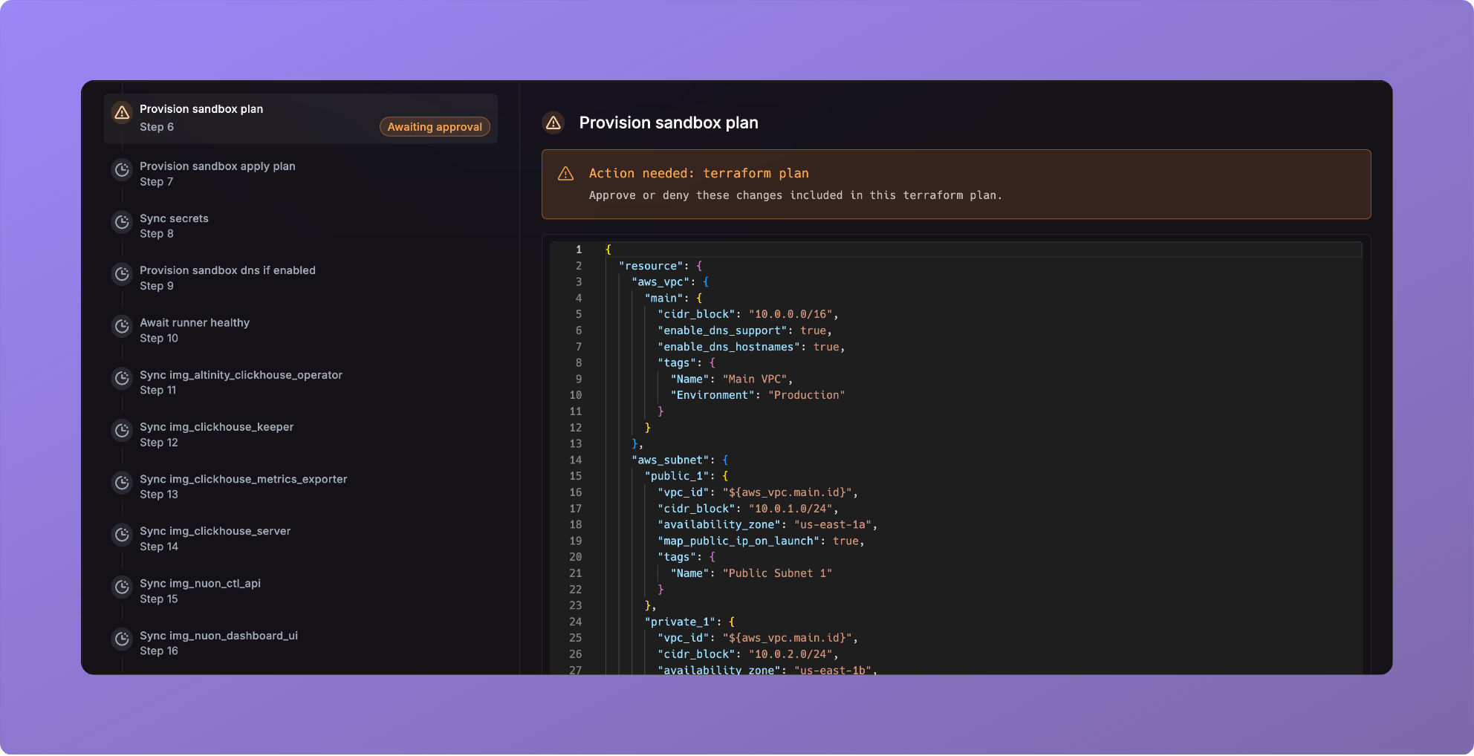This screenshot has height=756, width=1474.
Task: Open Provision sandbox apply plan step
Action: click(x=301, y=174)
